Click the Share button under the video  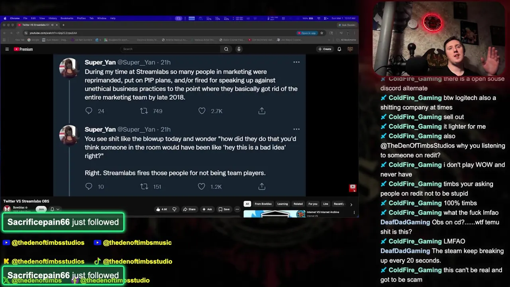[x=189, y=209]
